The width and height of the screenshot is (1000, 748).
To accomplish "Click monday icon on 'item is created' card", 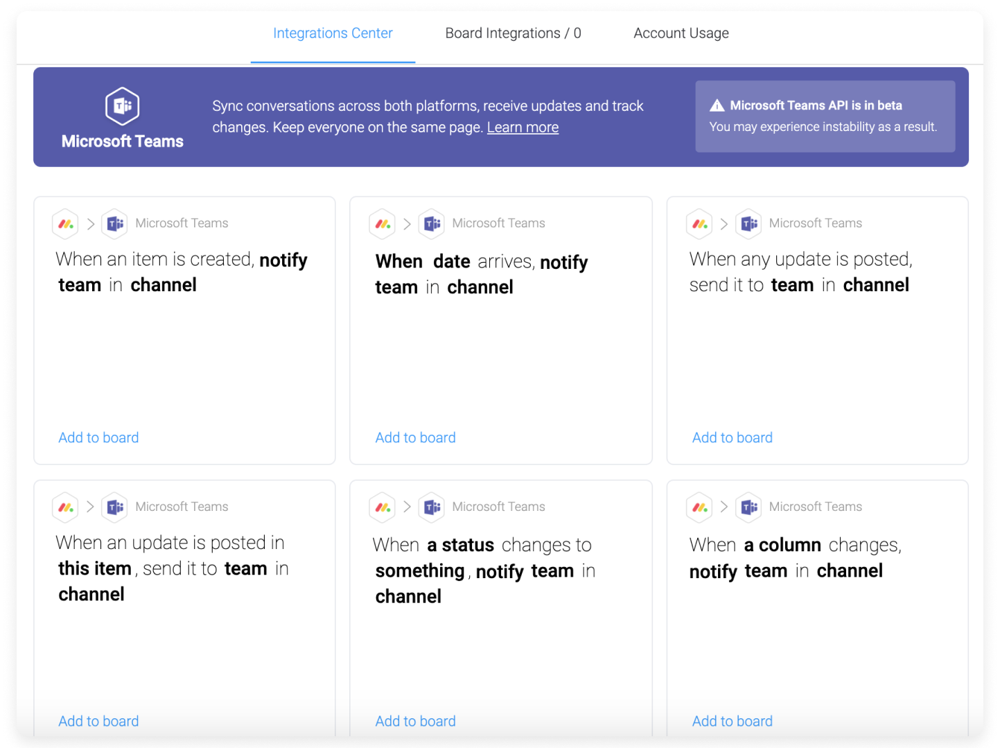I will tap(65, 224).
